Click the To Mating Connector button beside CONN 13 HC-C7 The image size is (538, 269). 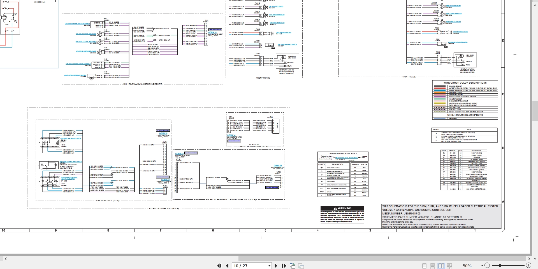(191, 153)
